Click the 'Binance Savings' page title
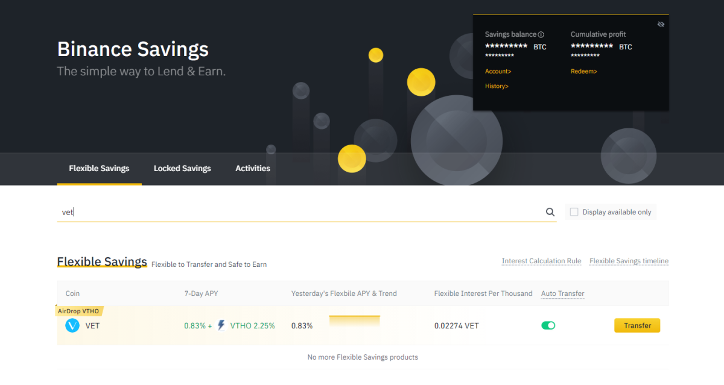 pos(133,49)
